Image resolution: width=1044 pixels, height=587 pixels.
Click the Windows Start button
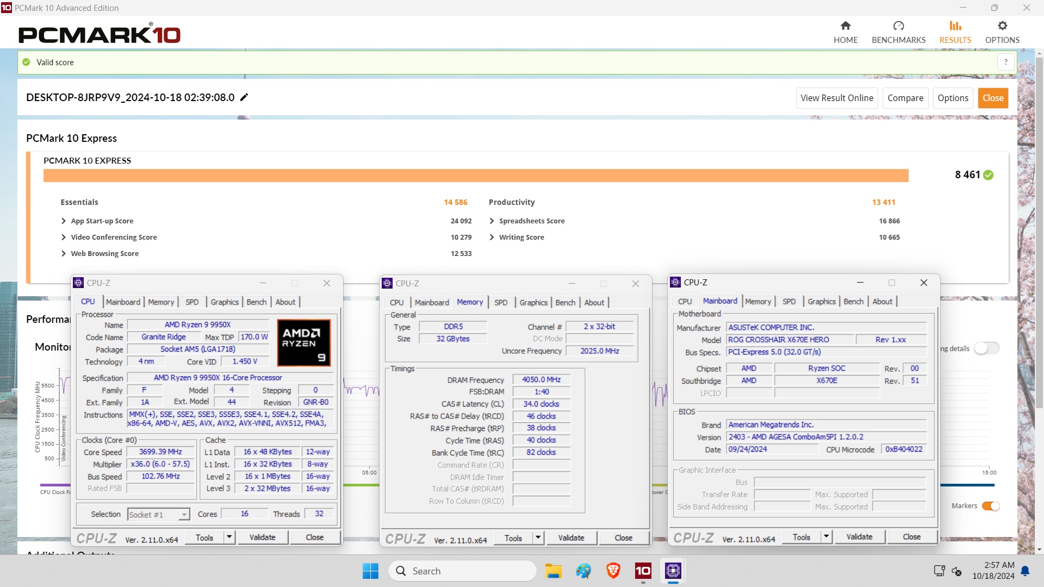pyautogui.click(x=370, y=571)
